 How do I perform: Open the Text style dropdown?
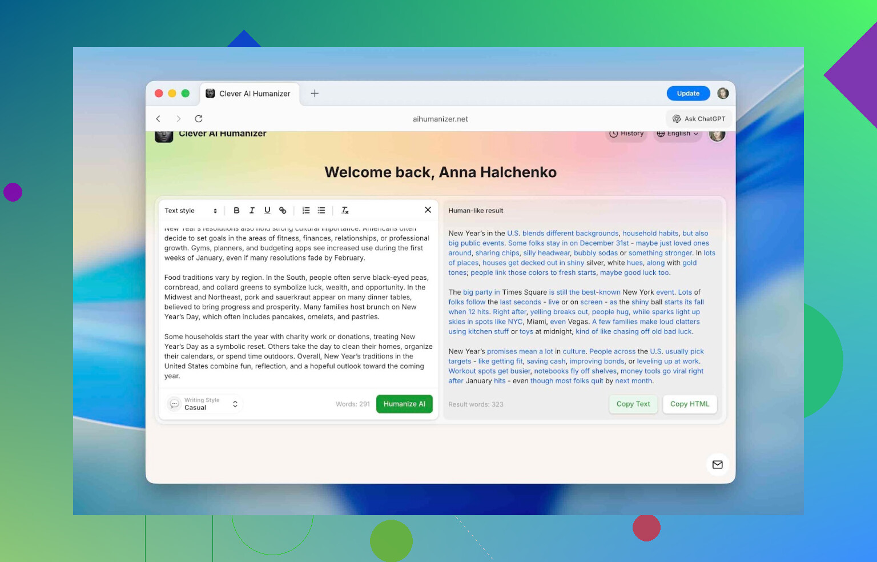click(191, 210)
